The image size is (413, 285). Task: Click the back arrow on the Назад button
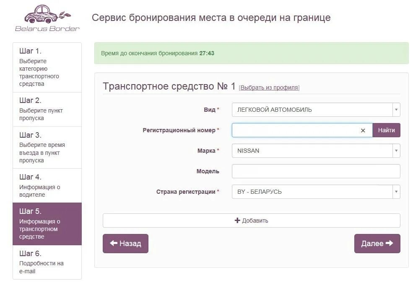(x=113, y=243)
